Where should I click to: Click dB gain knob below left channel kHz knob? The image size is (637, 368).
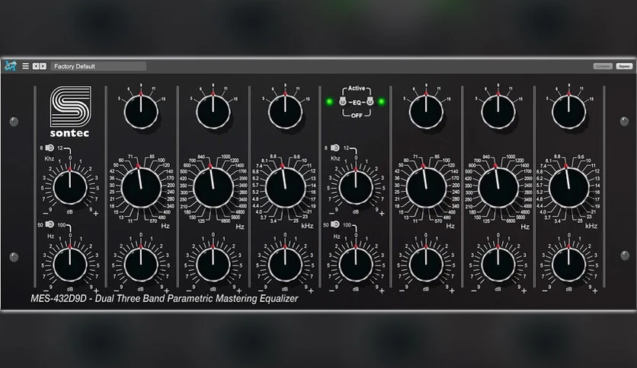pyautogui.click(x=285, y=265)
